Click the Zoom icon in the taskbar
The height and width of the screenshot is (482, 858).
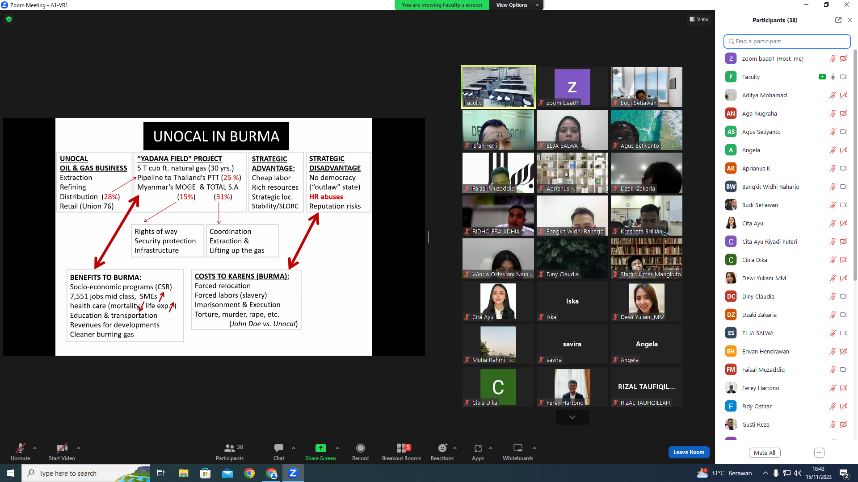[293, 473]
